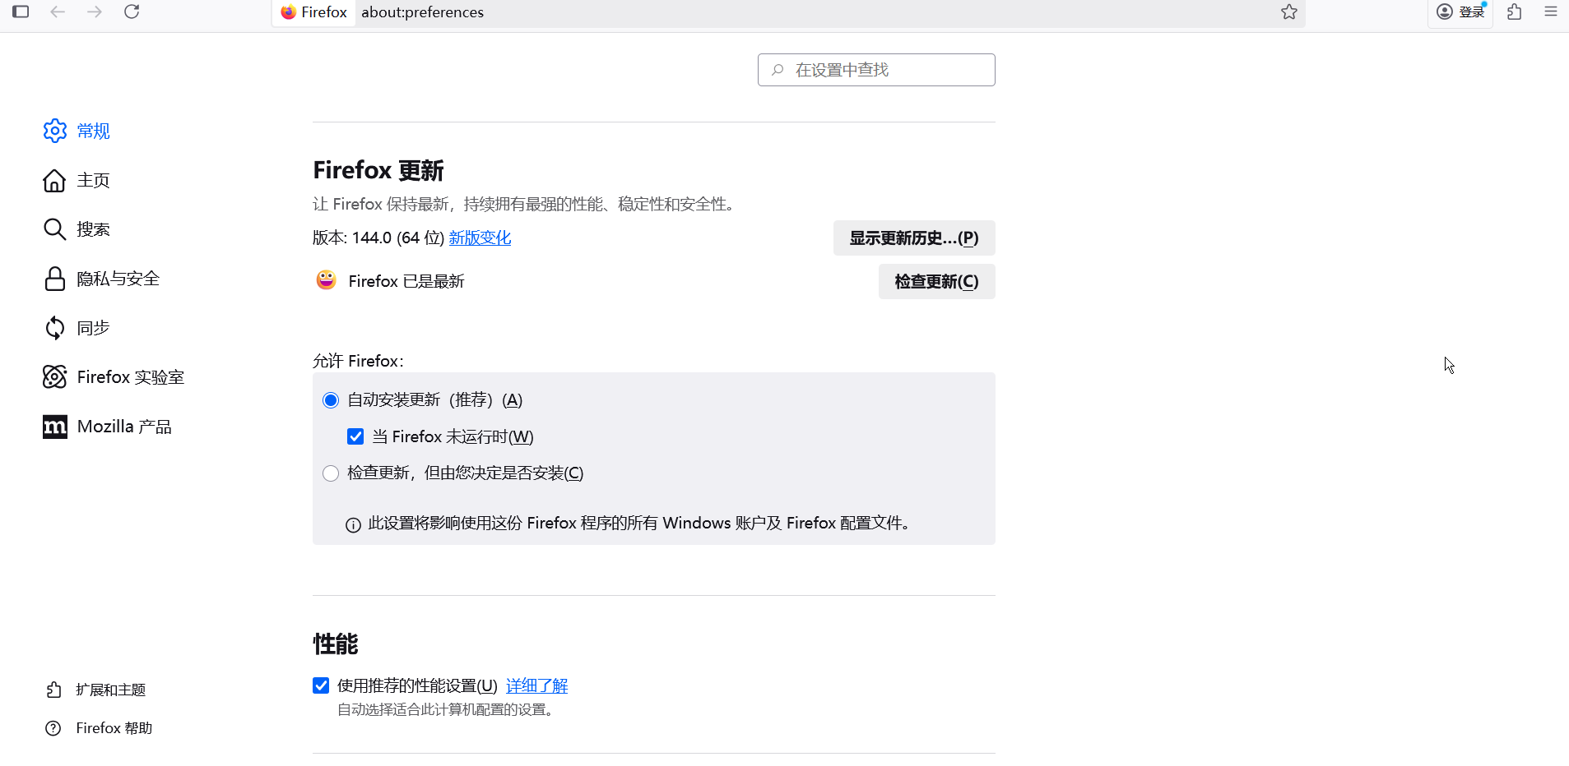Open the Firefox application menu
This screenshot has height=766, width=1569.
(1551, 12)
